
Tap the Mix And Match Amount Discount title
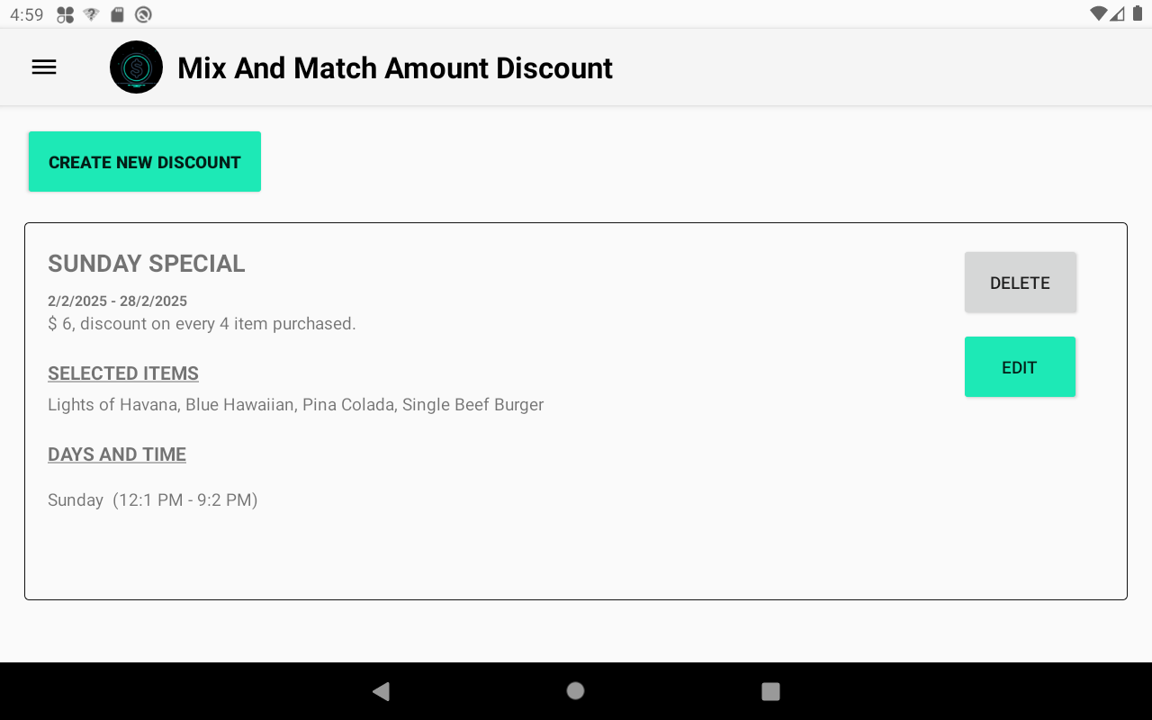pyautogui.click(x=395, y=68)
